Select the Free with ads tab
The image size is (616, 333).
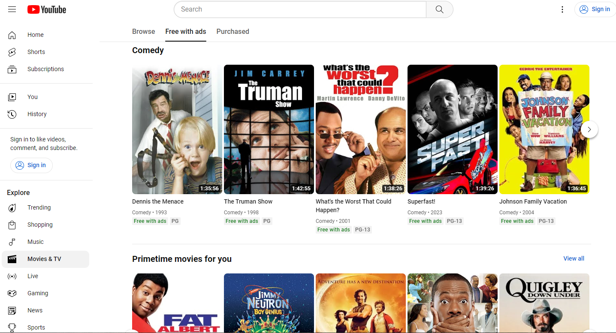(186, 31)
